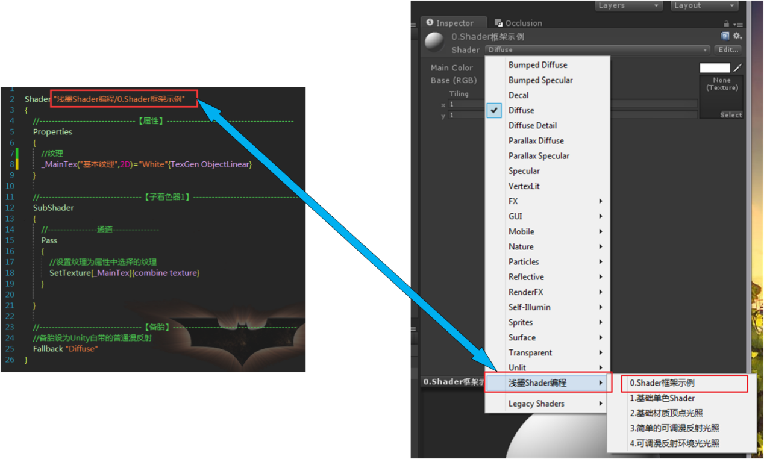Image resolution: width=764 pixels, height=459 pixels.
Task: Open the help book icon in Inspector
Action: coord(725,36)
